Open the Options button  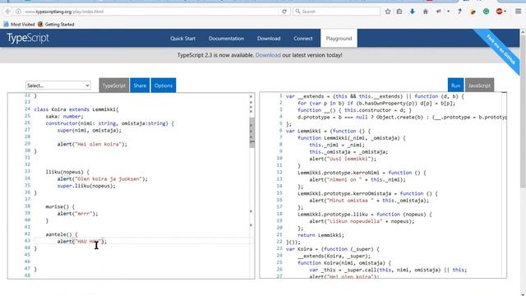pos(164,86)
